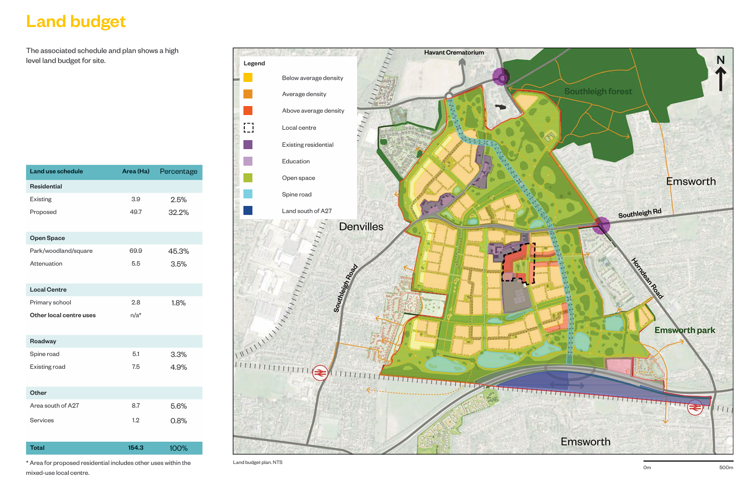The width and height of the screenshot is (753, 481).
Task: Choose the Land south of A27 swatch
Action: 248,211
